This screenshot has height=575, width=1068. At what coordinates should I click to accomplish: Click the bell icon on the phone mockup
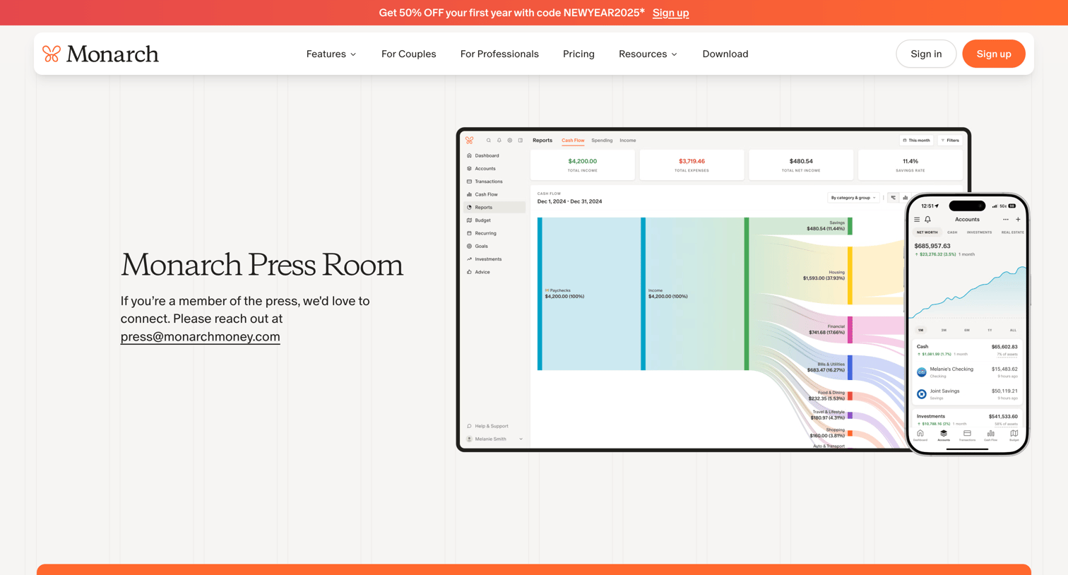click(927, 220)
